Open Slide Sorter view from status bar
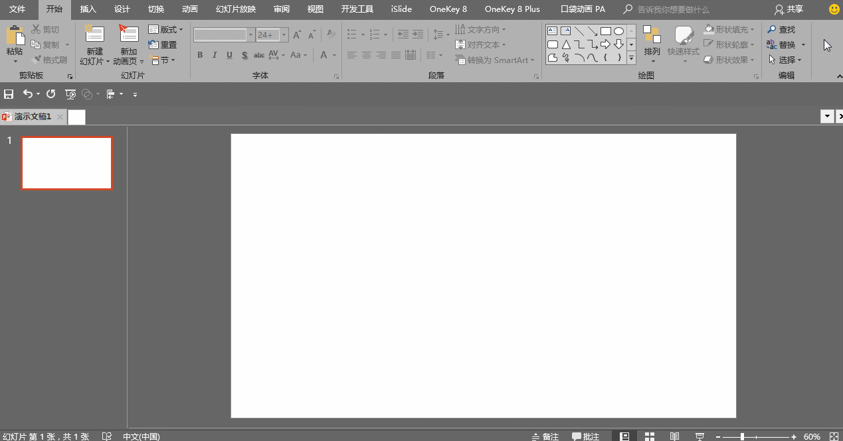Image resolution: width=843 pixels, height=441 pixels. pos(649,436)
